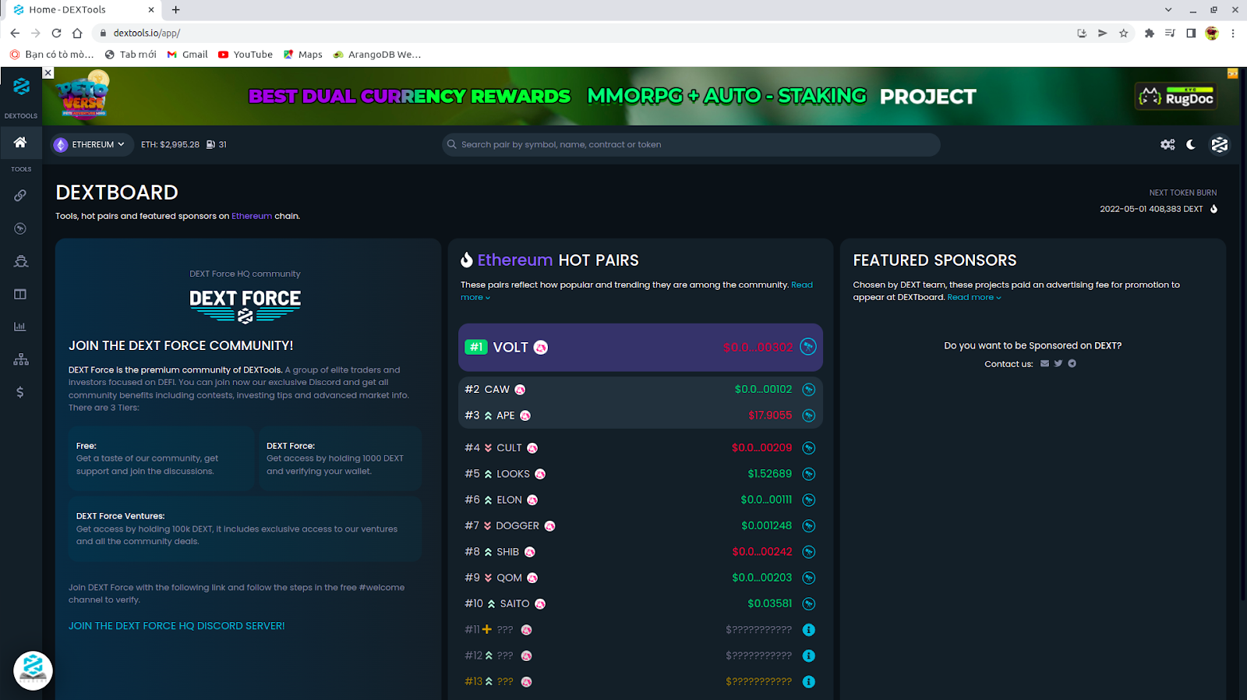Open sponsor contact Twitter icon
1247x700 pixels.
pos(1058,363)
